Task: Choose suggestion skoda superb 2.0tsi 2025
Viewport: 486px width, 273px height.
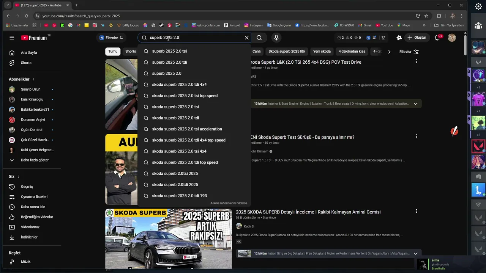Action: tap(194, 174)
